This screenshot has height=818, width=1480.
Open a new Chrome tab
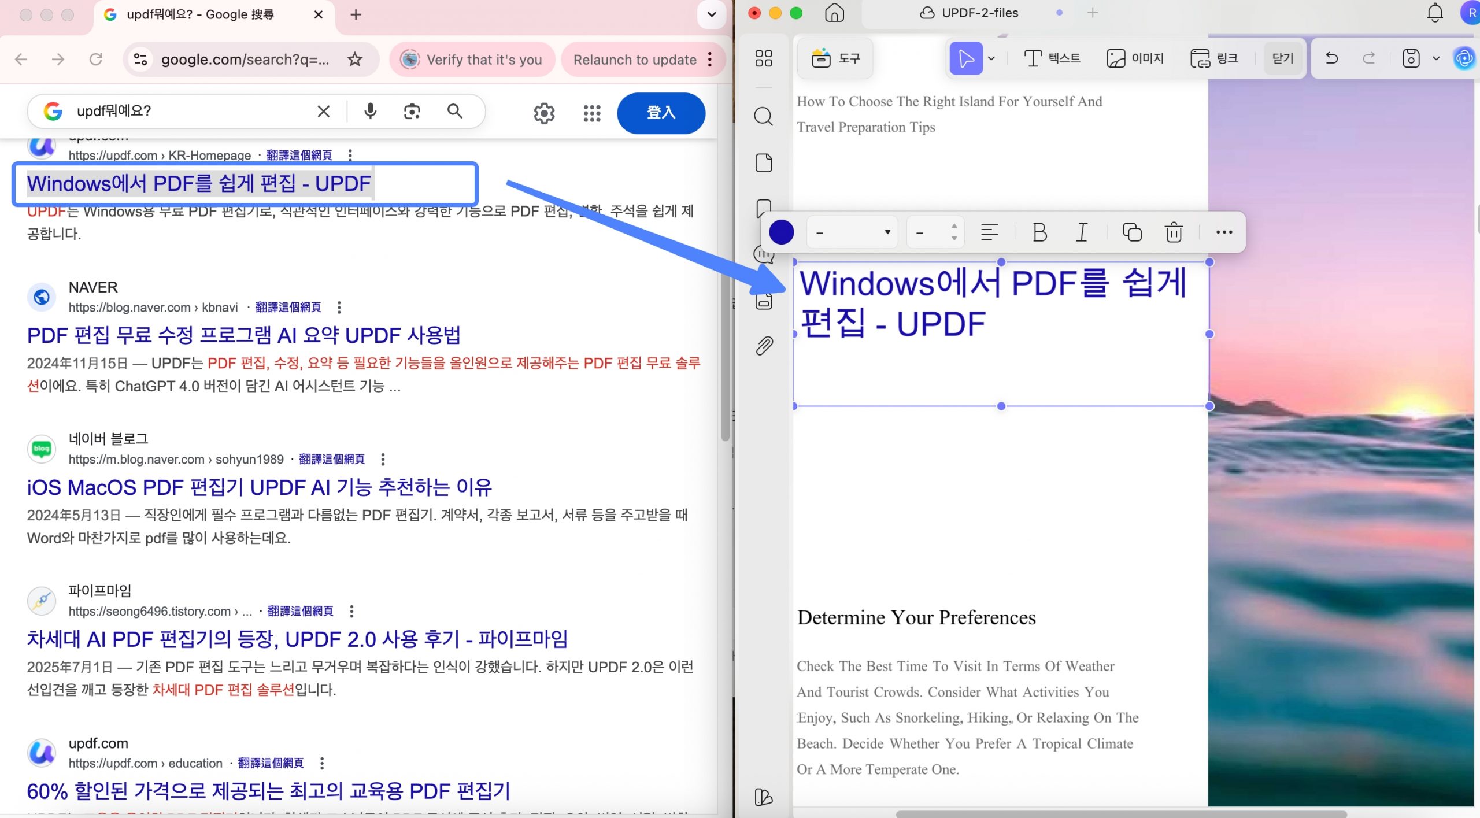tap(356, 14)
